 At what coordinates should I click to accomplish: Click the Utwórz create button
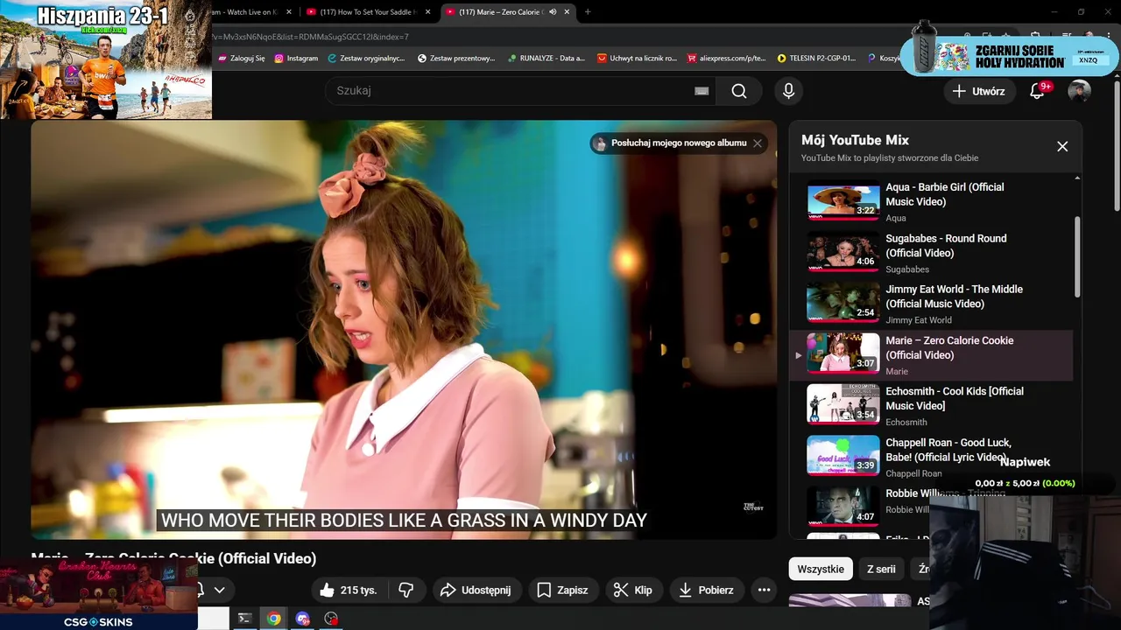978,91
